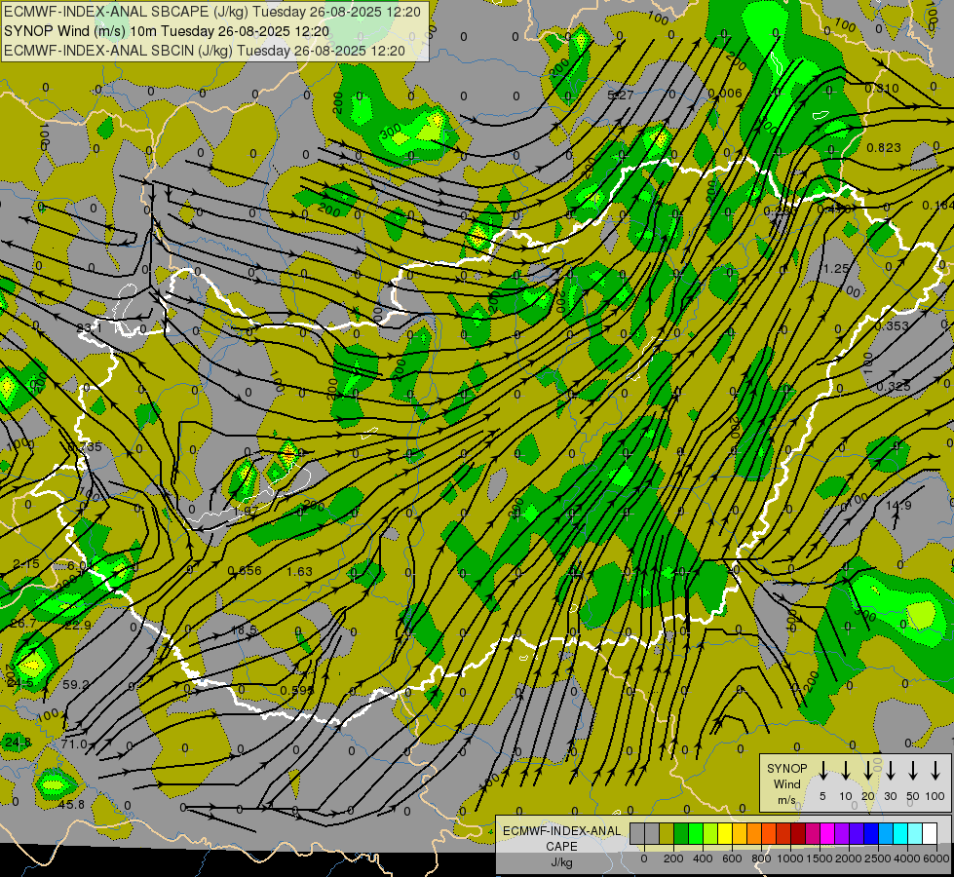Click the 0 tick on CAPE color scale

click(644, 858)
